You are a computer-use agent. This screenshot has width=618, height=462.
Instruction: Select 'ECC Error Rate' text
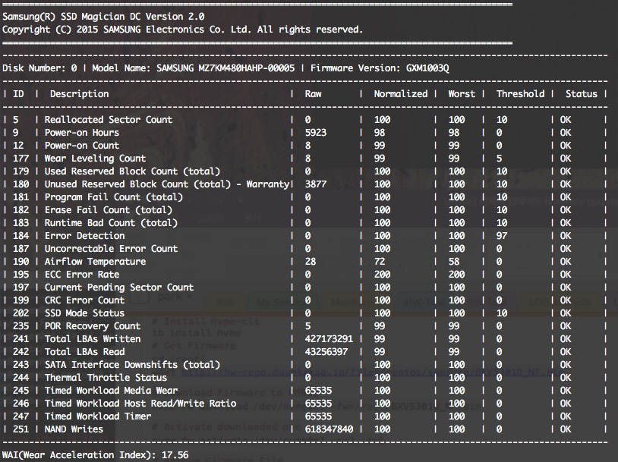point(81,275)
